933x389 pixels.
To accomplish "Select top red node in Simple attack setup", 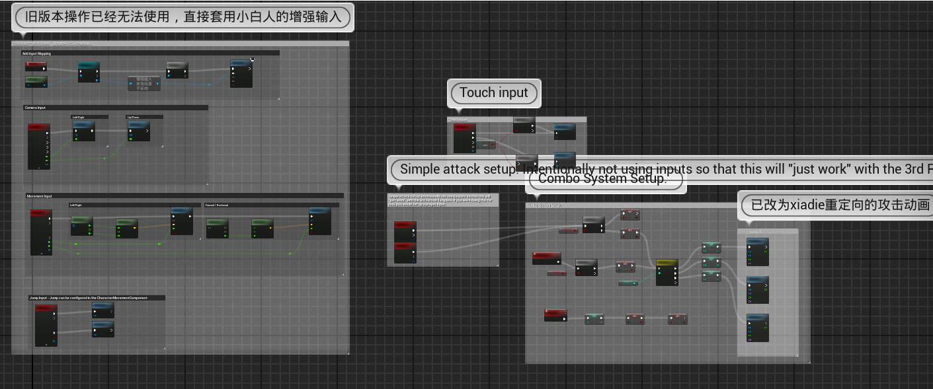I will click(405, 227).
